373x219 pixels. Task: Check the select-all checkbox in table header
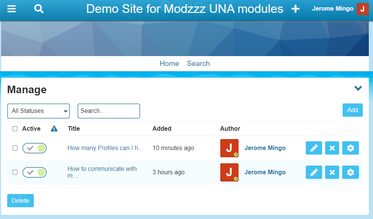pyautogui.click(x=15, y=129)
